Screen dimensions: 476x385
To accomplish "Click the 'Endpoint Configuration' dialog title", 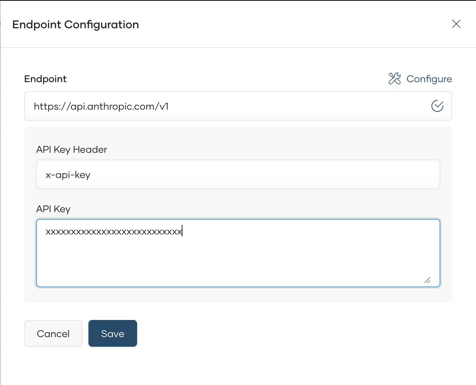I will pos(75,25).
